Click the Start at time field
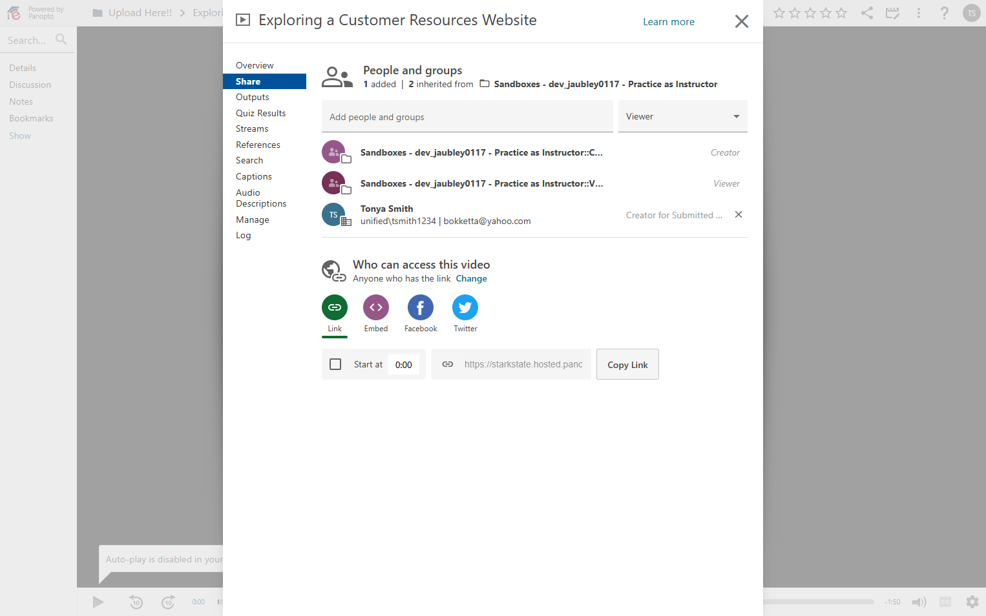The image size is (986, 616). point(404,364)
